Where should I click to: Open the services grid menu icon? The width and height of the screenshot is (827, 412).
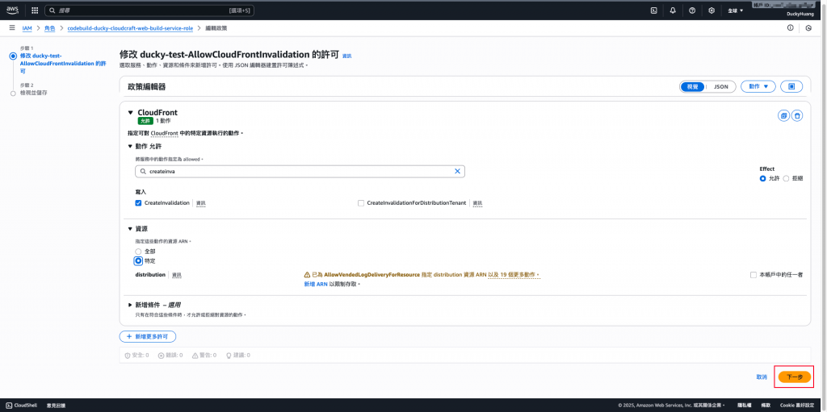tap(35, 10)
